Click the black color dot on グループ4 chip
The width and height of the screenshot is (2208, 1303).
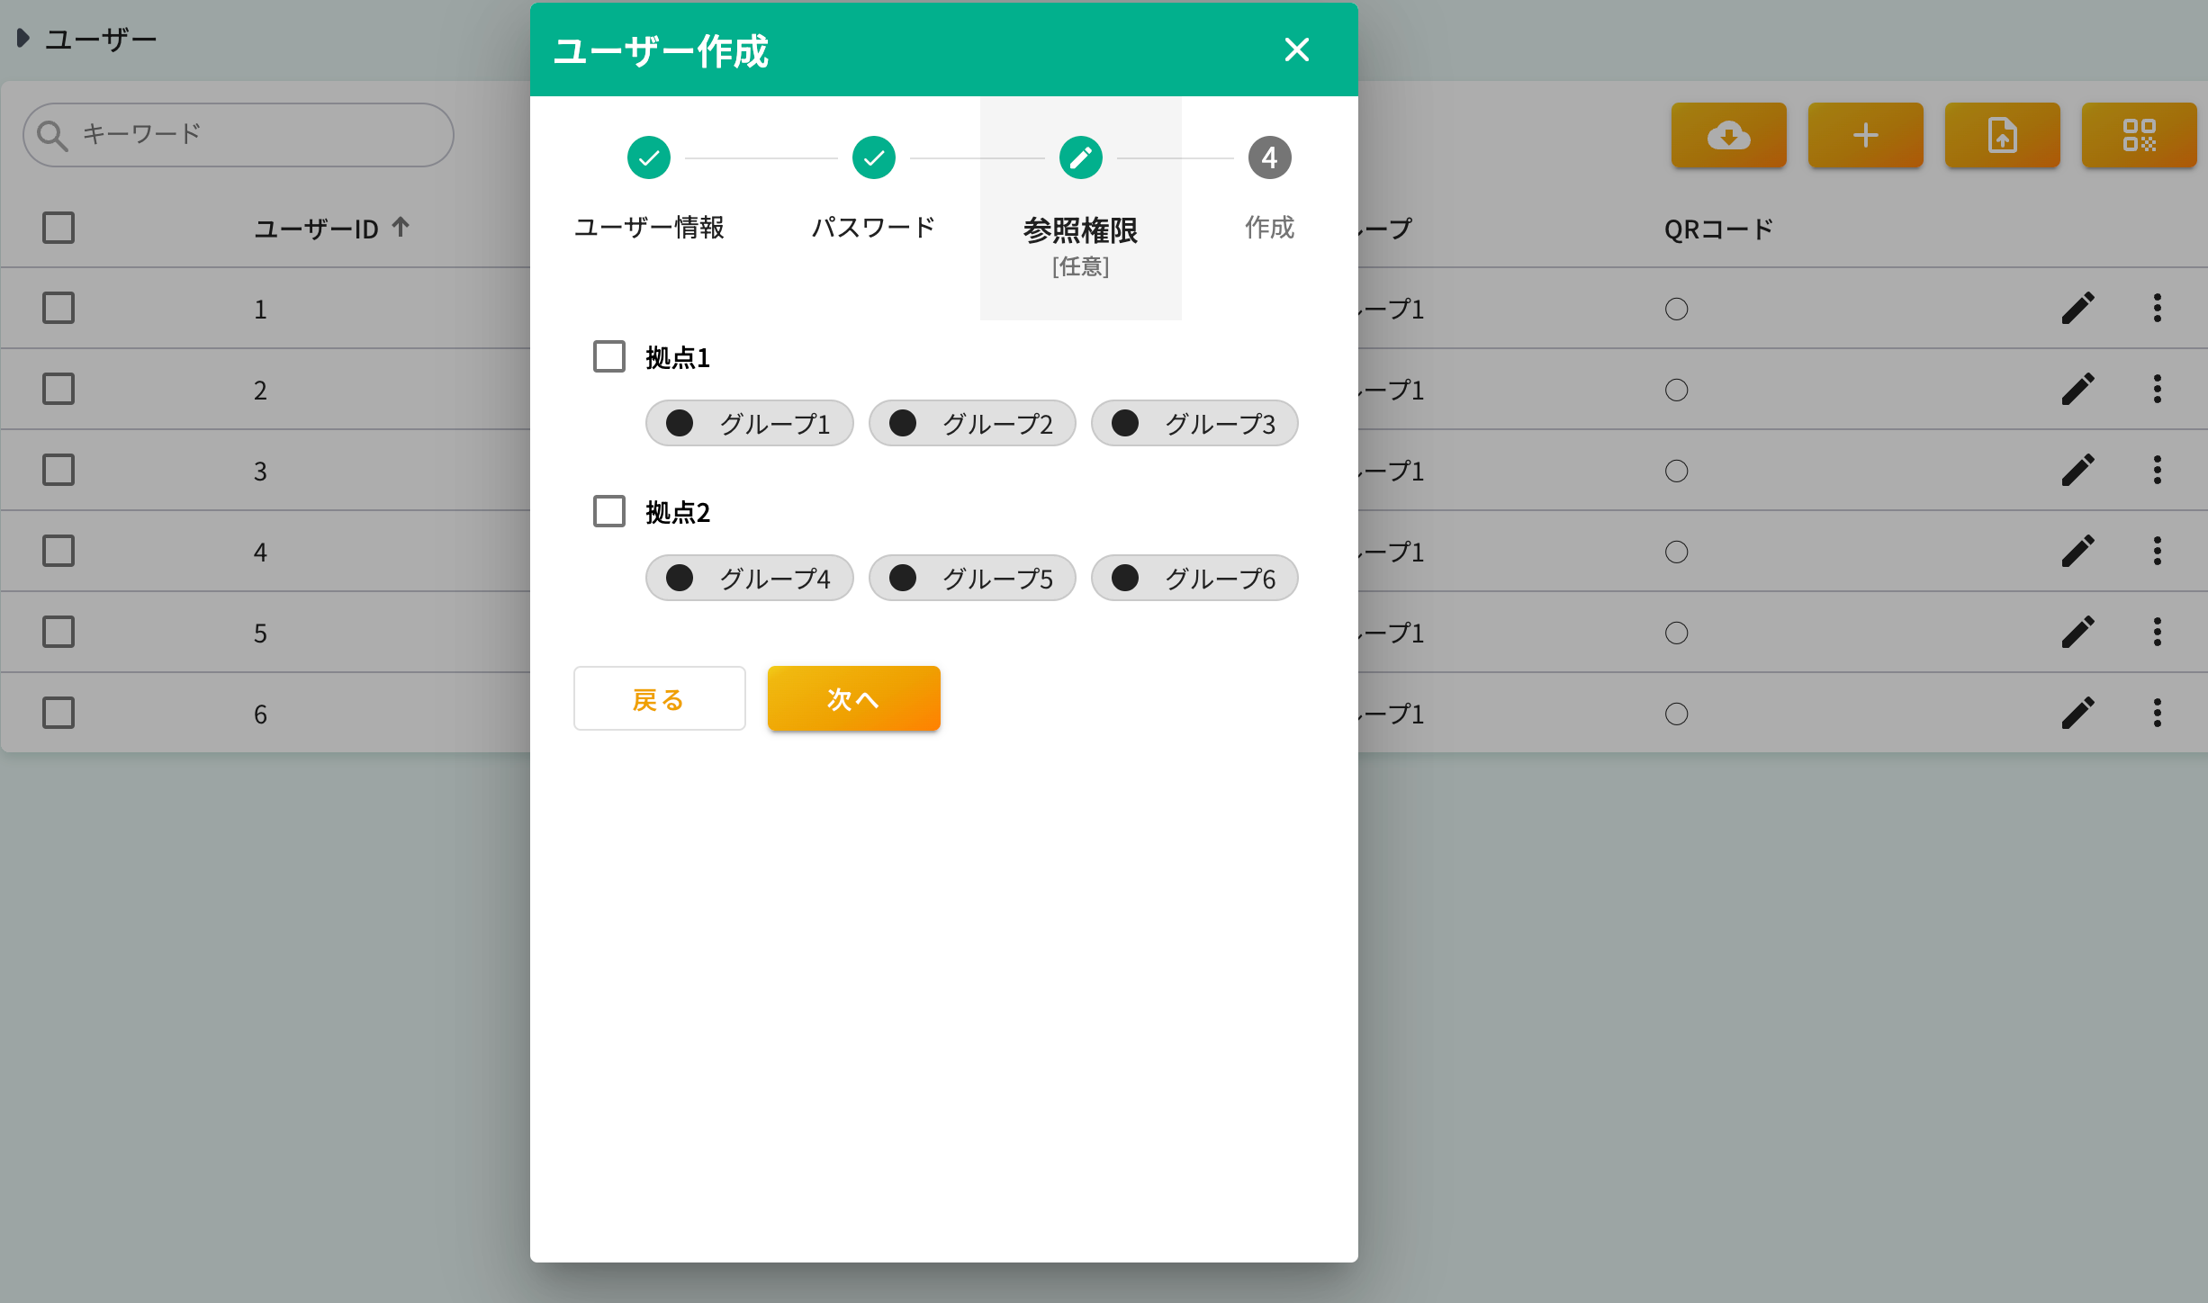point(680,578)
